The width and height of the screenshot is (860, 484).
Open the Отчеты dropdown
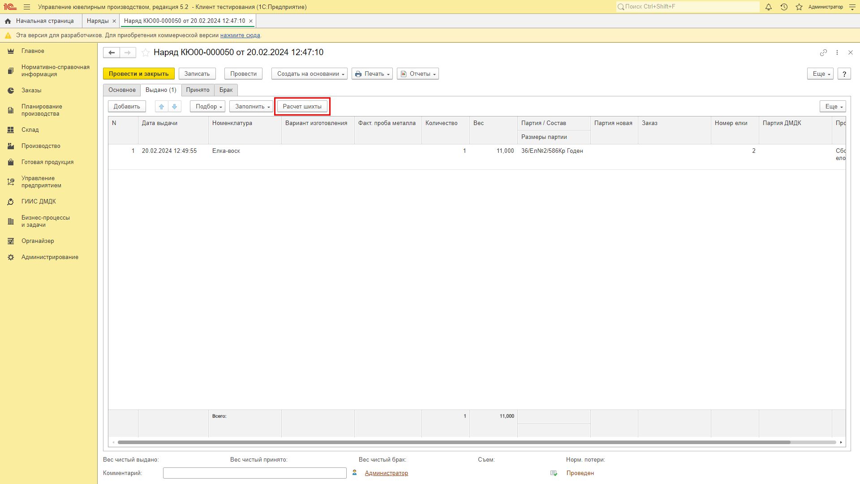click(418, 74)
